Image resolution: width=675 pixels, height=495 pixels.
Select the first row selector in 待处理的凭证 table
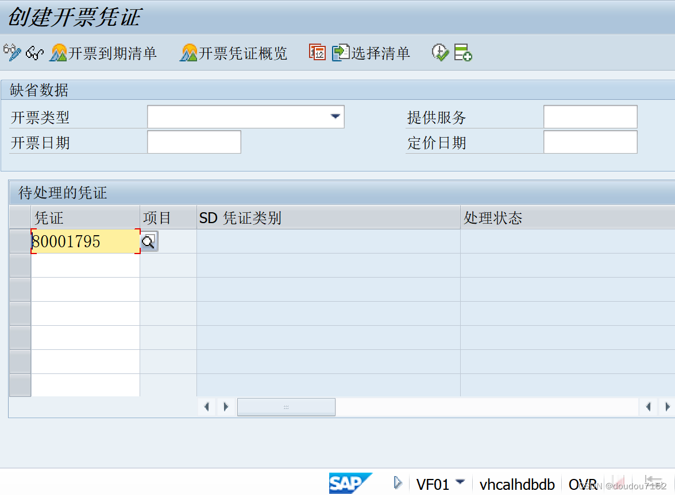click(20, 241)
